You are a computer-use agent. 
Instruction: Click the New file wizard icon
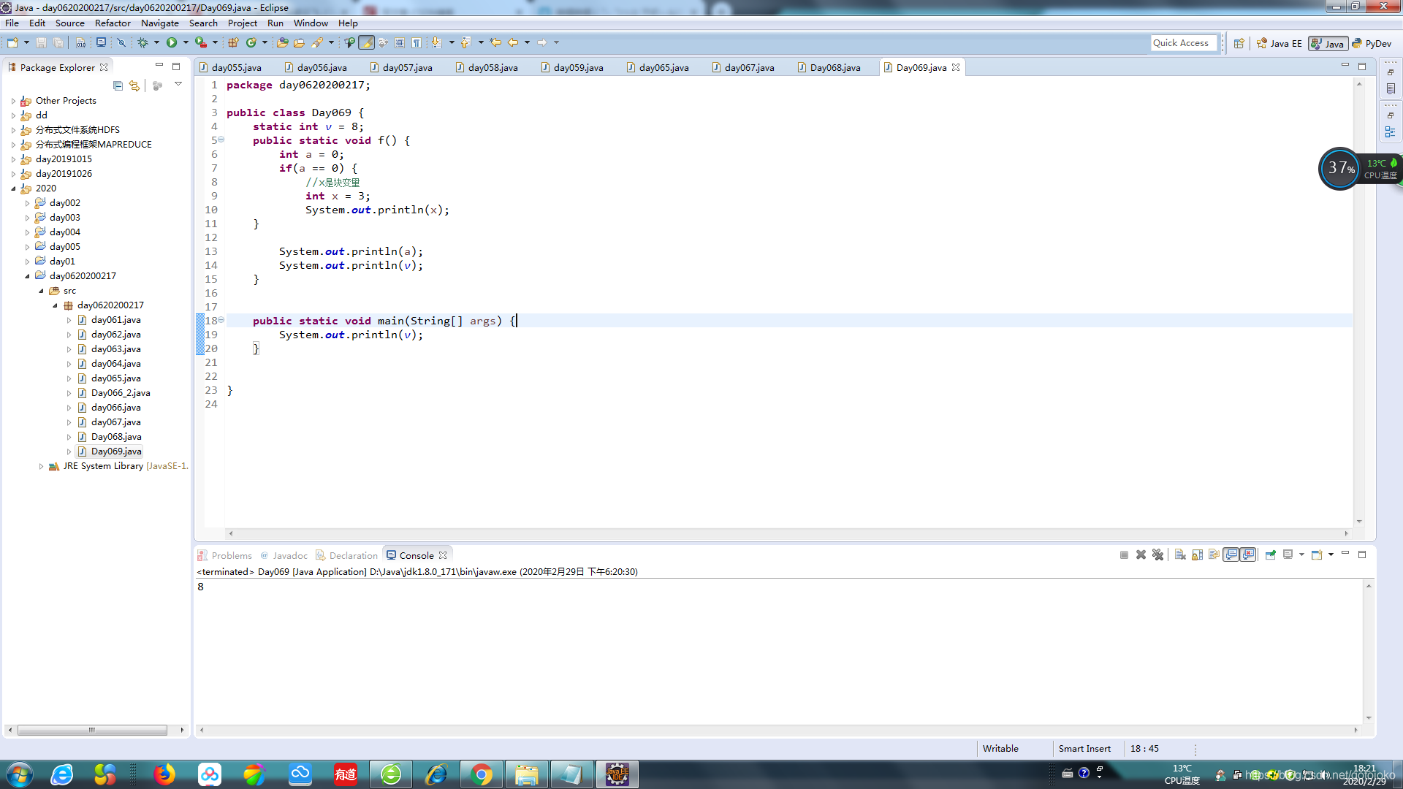coord(12,43)
